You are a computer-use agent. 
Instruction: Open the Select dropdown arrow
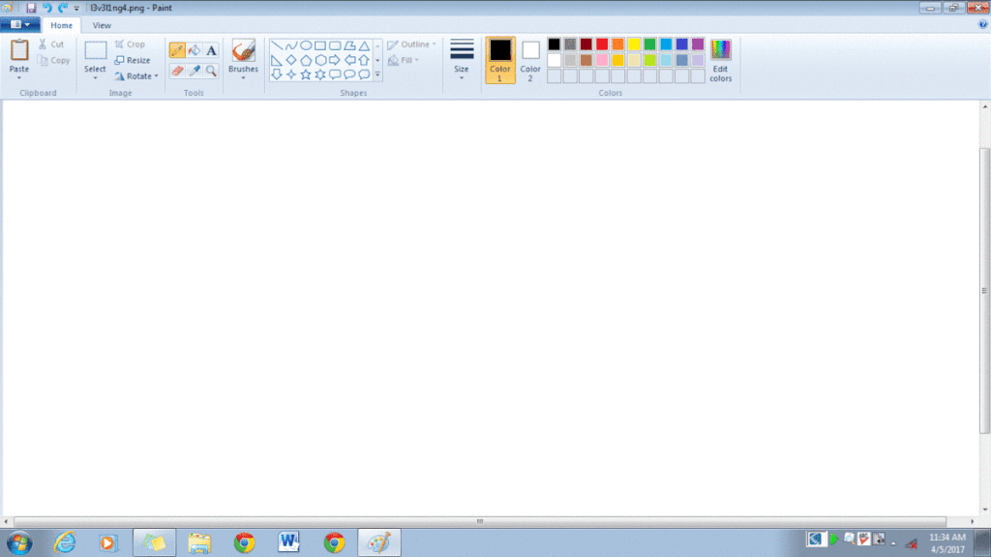tap(95, 77)
